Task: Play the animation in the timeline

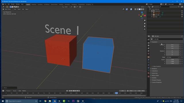Action: 75,91
